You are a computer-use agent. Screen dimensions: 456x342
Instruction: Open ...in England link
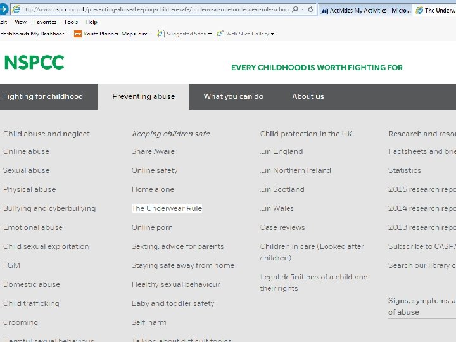(281, 151)
